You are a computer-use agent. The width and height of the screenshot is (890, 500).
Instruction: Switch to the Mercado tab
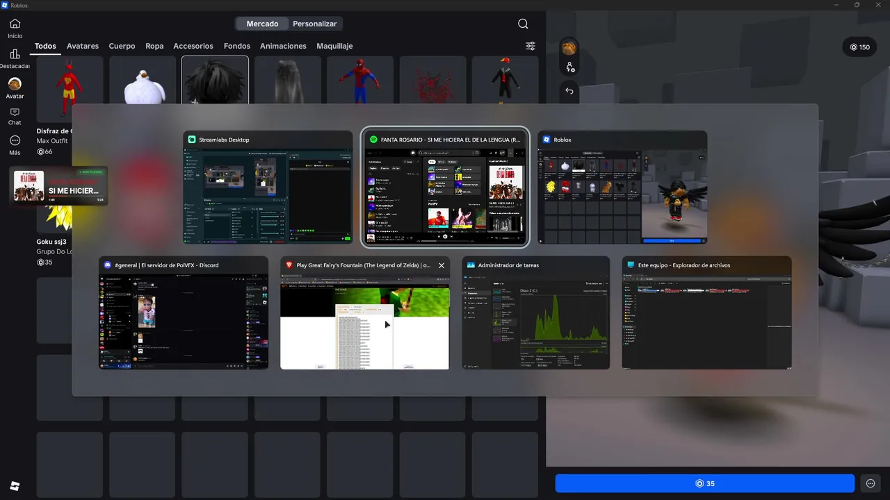(x=262, y=24)
